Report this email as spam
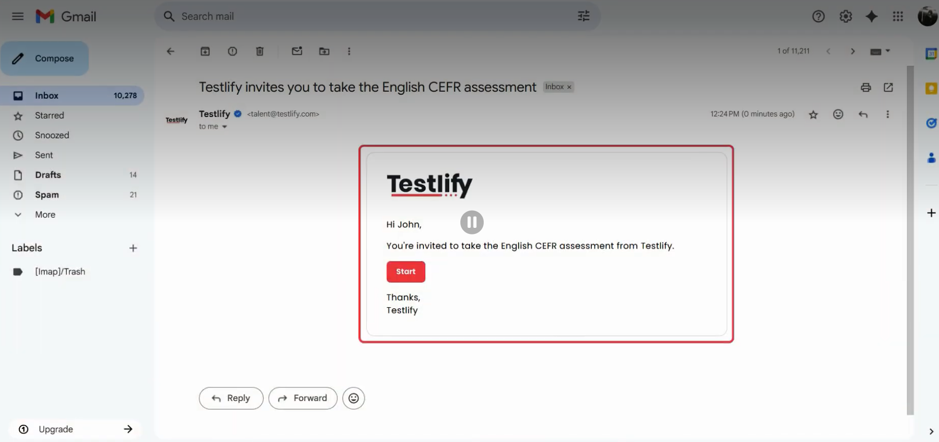Screen dimensions: 939x442 [232, 51]
